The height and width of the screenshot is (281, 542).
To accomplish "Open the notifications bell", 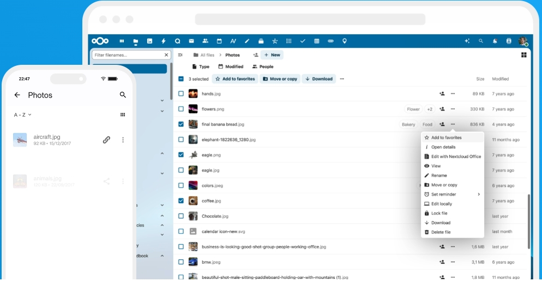I will click(x=495, y=41).
